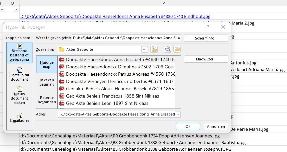Click the 'Scherminfo...' button

(206, 38)
